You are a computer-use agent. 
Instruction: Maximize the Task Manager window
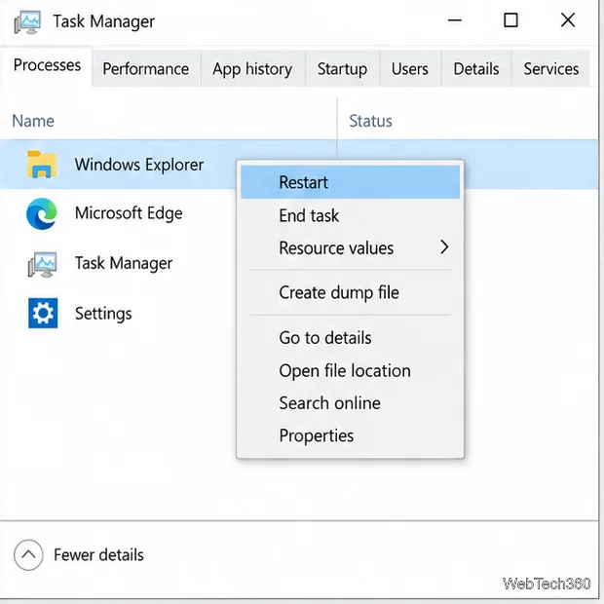point(510,20)
